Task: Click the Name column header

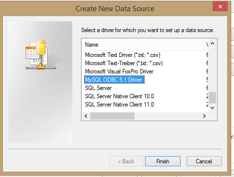Action: point(143,45)
